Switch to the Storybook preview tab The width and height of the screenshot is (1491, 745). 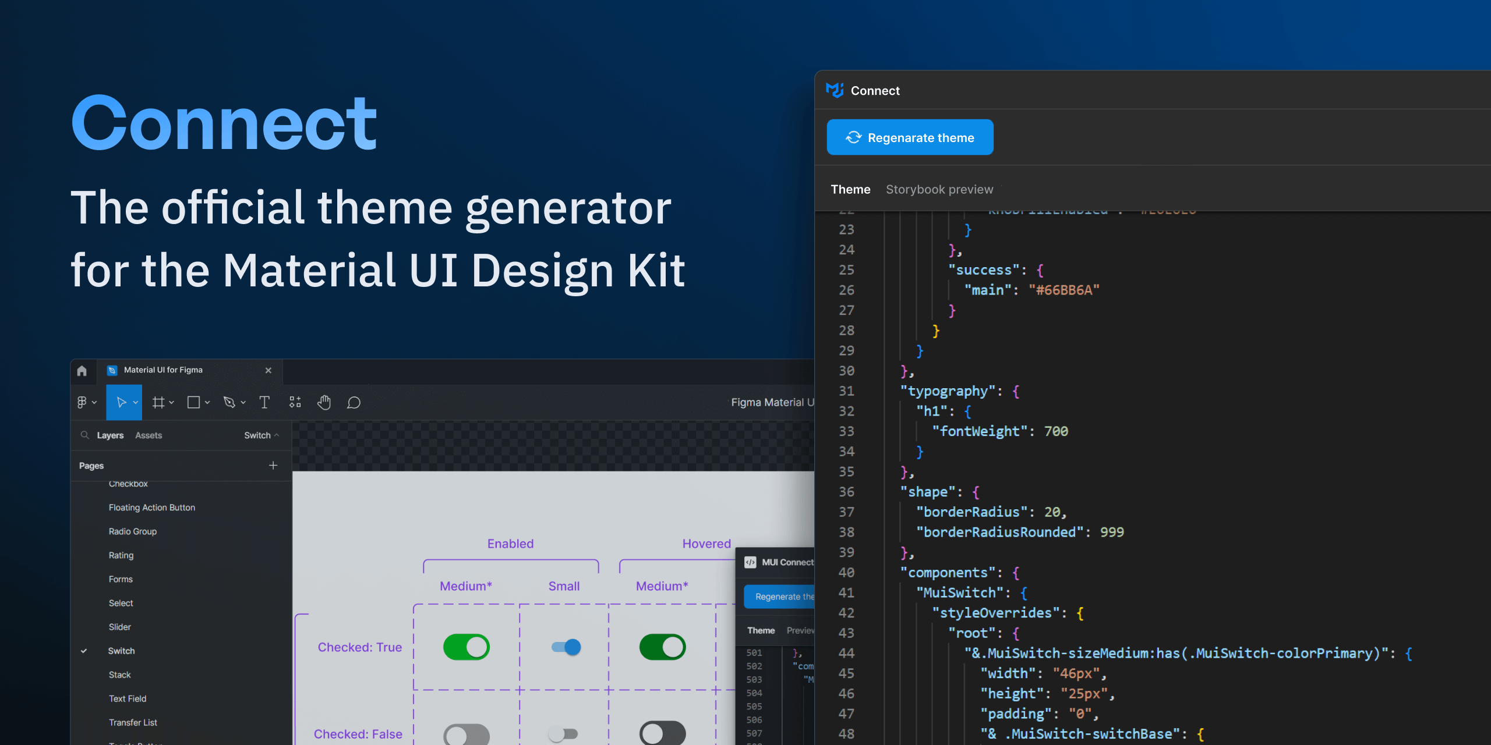click(x=939, y=189)
